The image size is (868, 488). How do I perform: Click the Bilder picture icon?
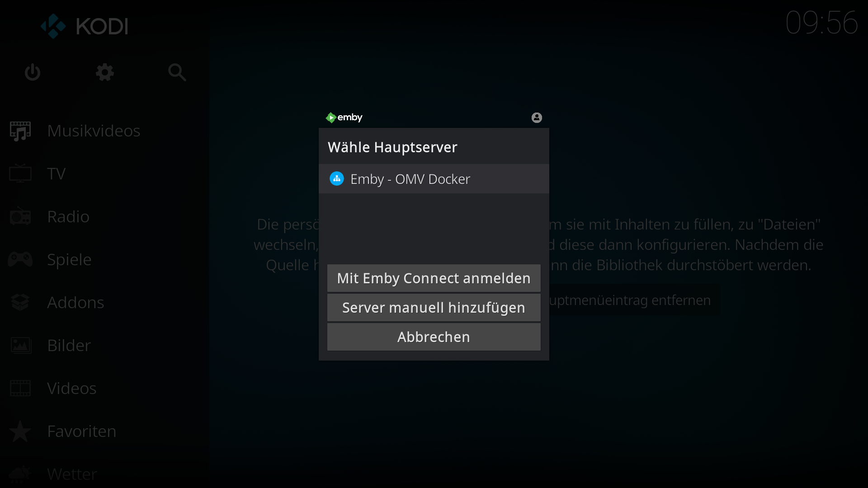click(20, 345)
